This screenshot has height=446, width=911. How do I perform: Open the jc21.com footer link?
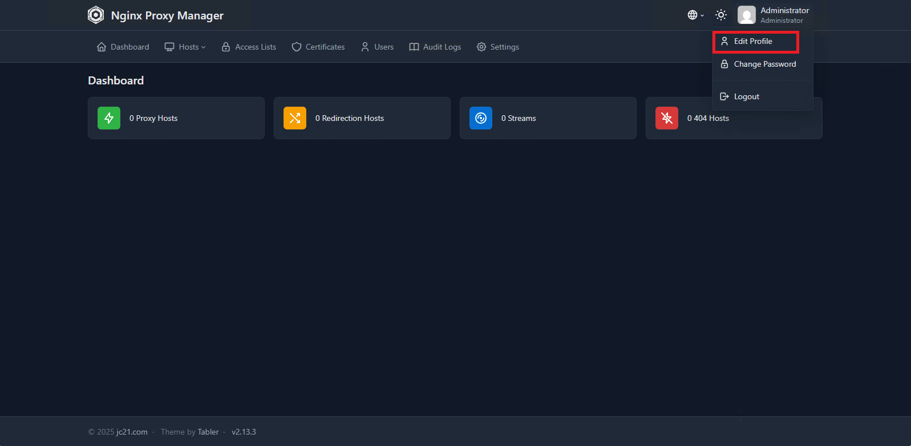coord(132,432)
